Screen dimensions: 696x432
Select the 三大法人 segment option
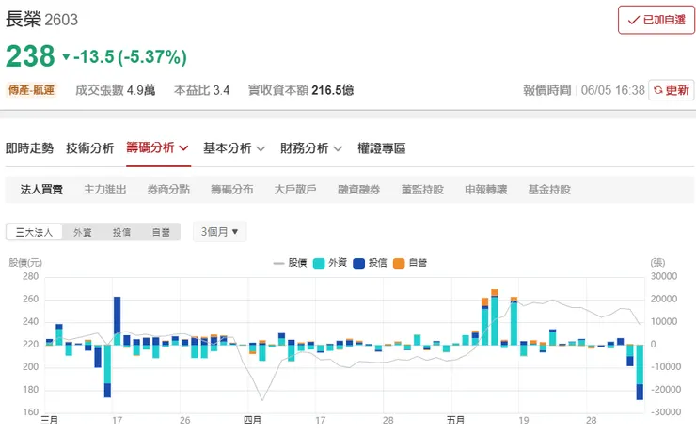(x=34, y=232)
